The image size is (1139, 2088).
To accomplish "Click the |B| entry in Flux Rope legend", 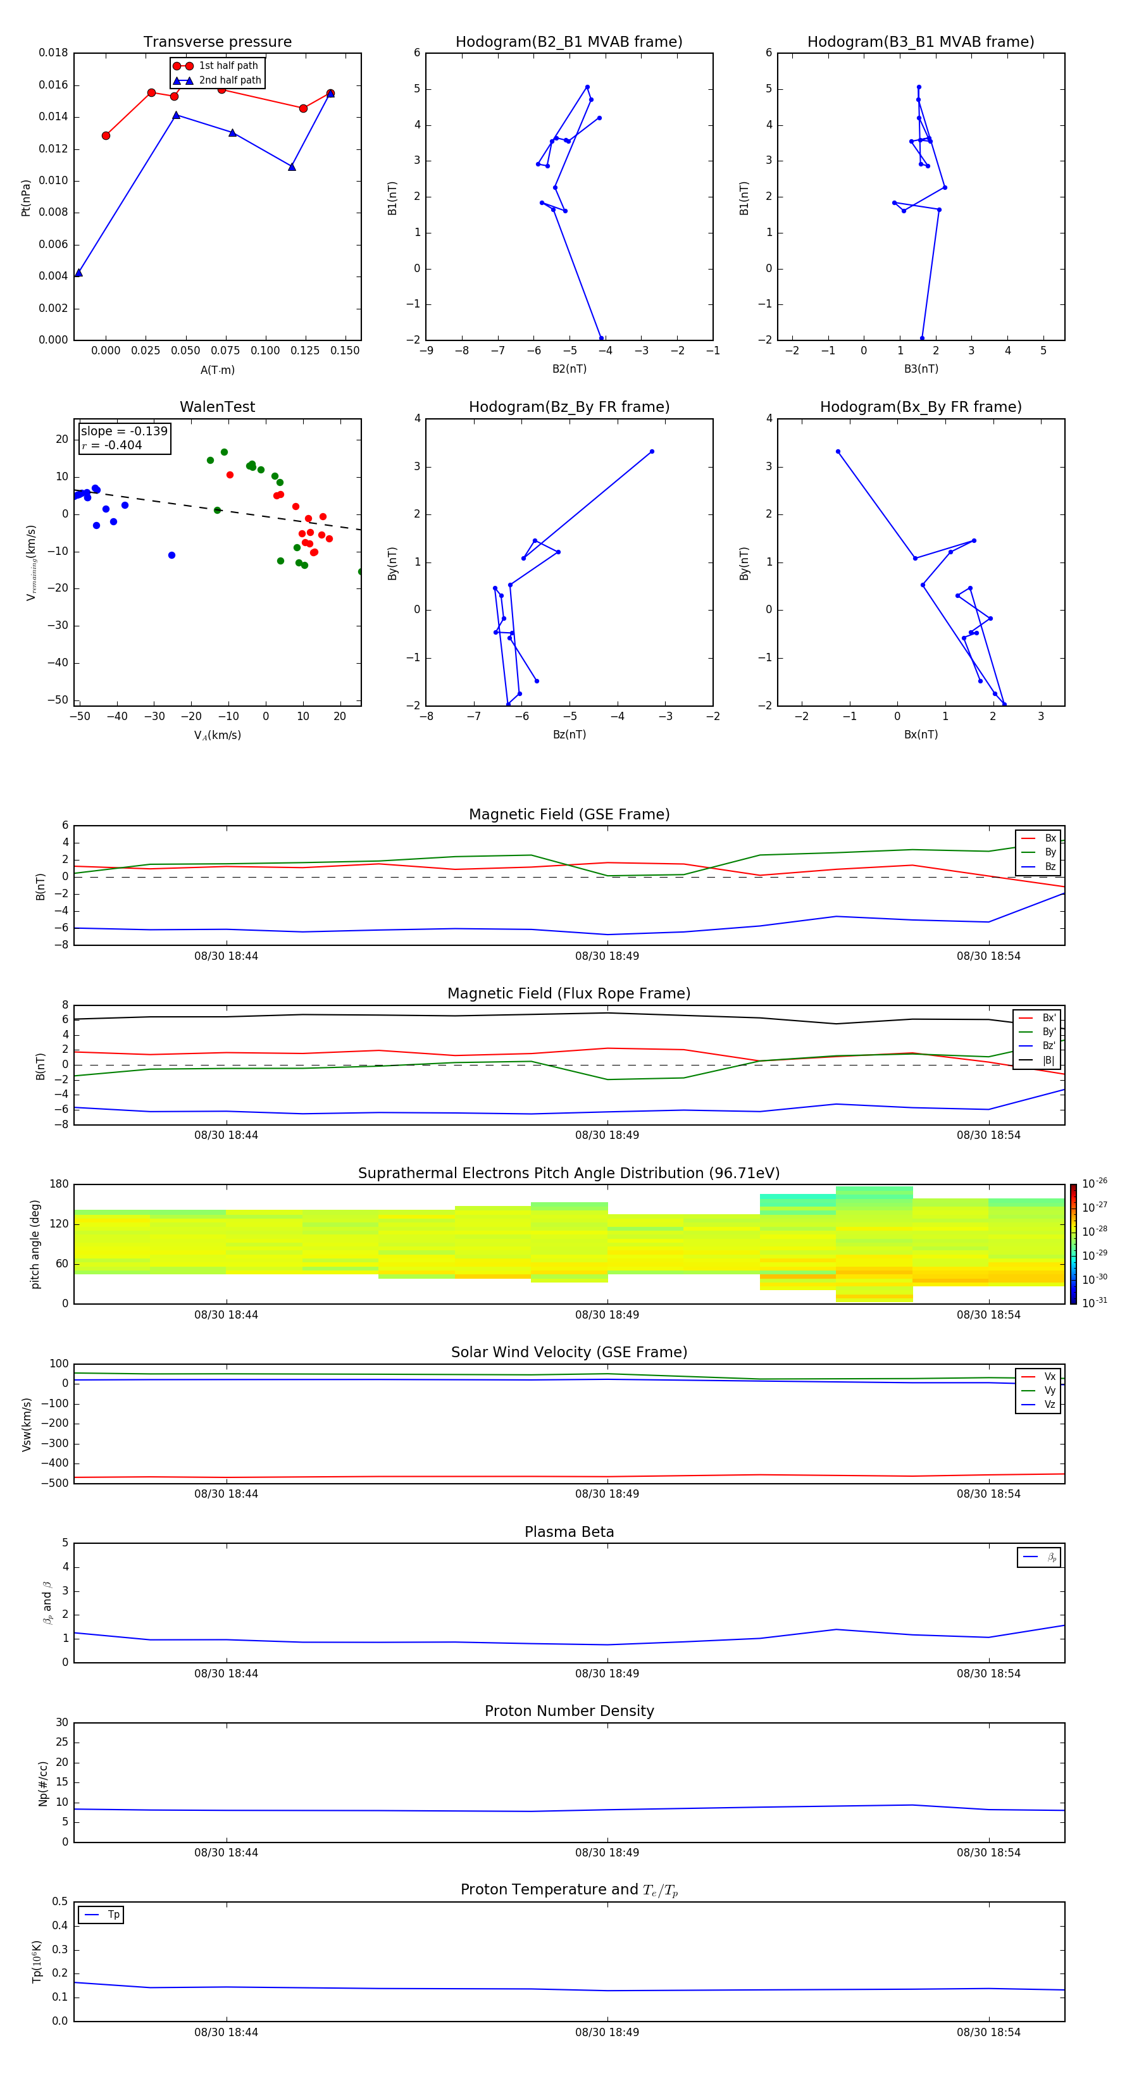I will 1037,1060.
